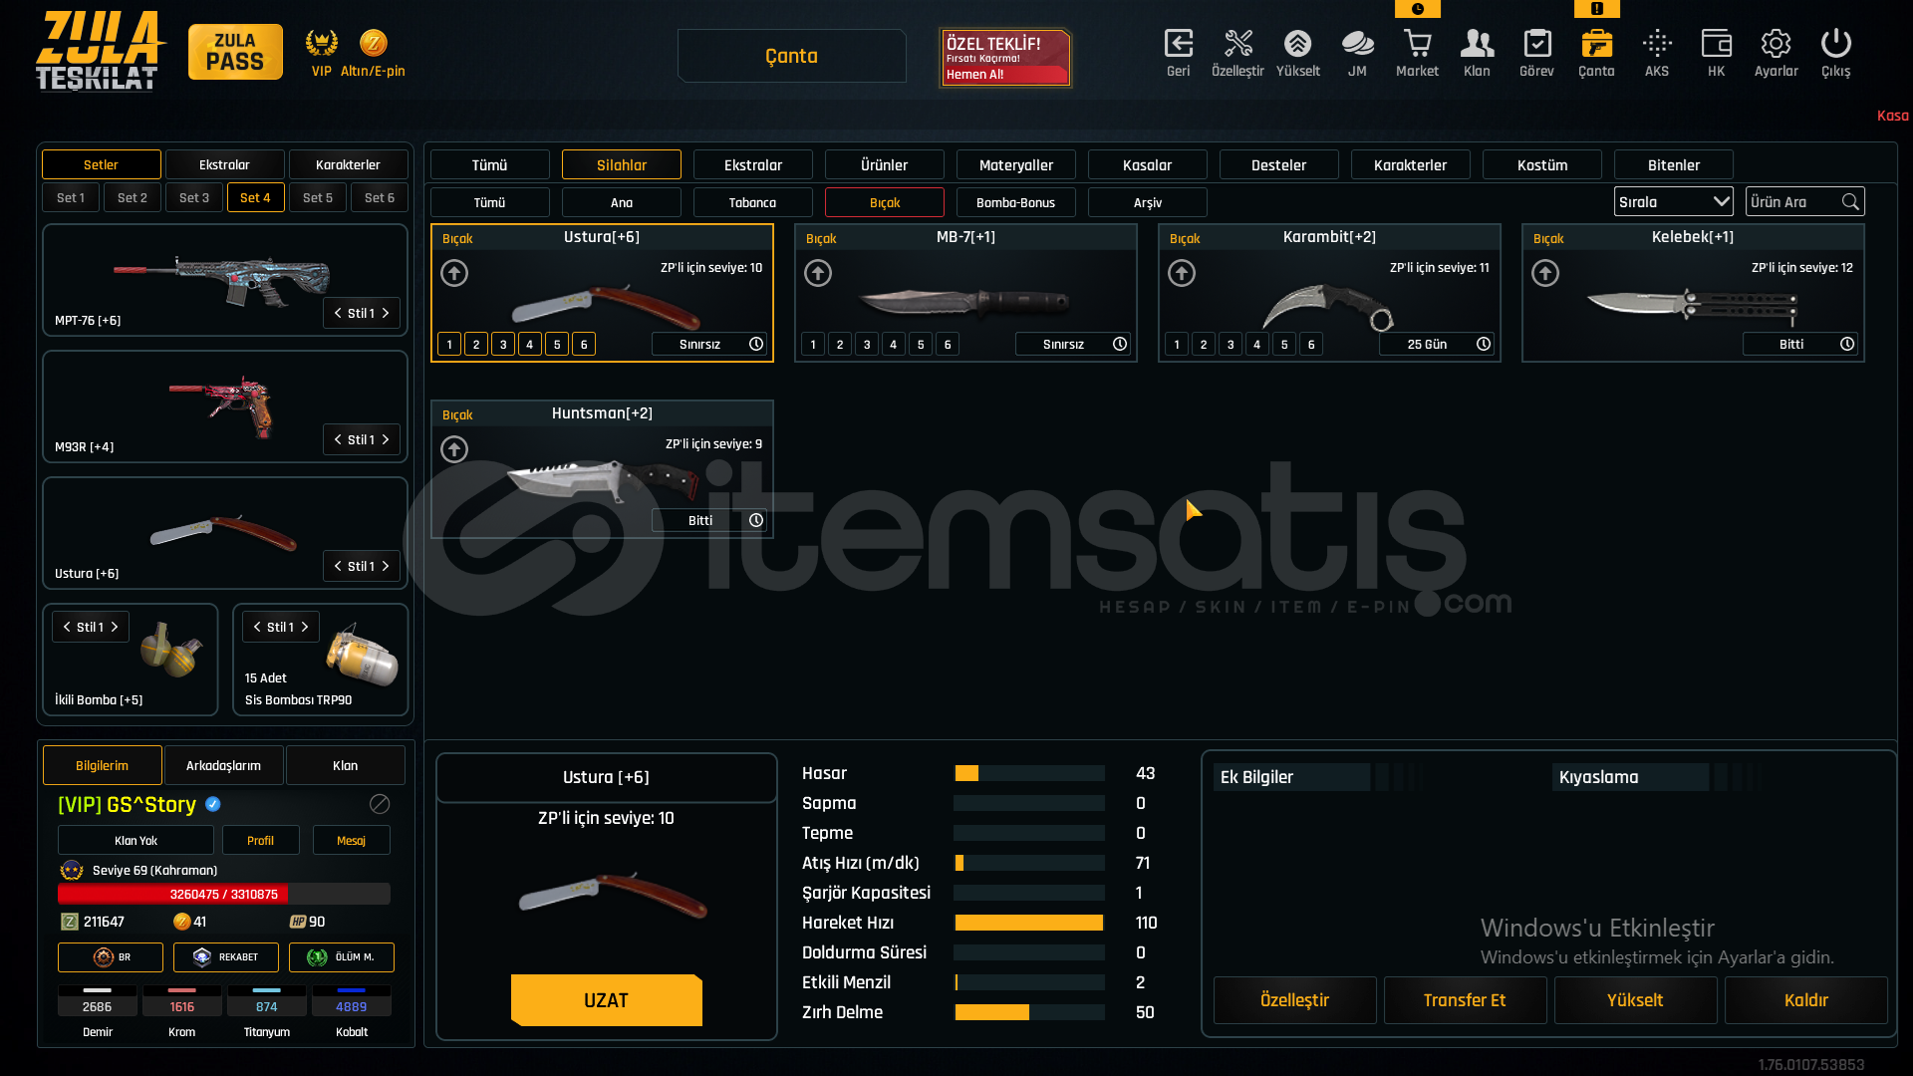Click the upgrade arrow on MB-7[+1] card

click(818, 273)
